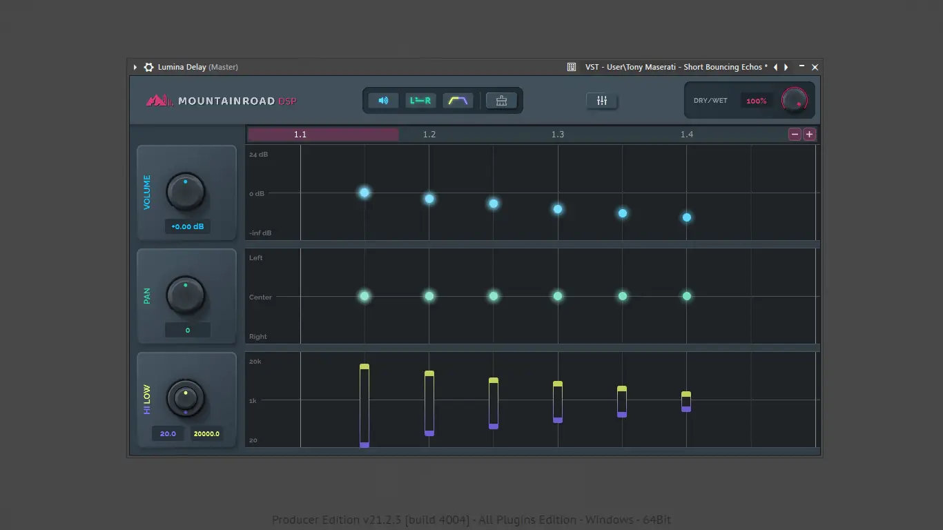Viewport: 943px width, 530px height.
Task: Select the 1.1 beat tab
Action: [x=300, y=134]
